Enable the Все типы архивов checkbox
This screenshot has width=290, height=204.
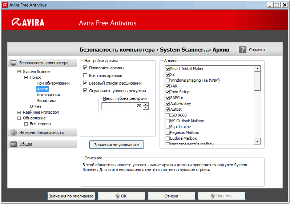click(x=85, y=76)
